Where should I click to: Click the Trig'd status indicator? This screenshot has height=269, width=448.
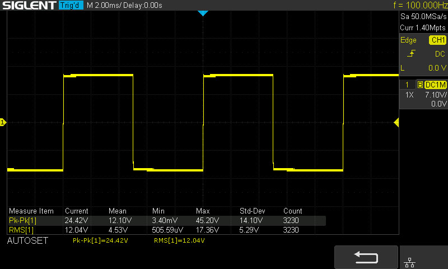tap(71, 5)
